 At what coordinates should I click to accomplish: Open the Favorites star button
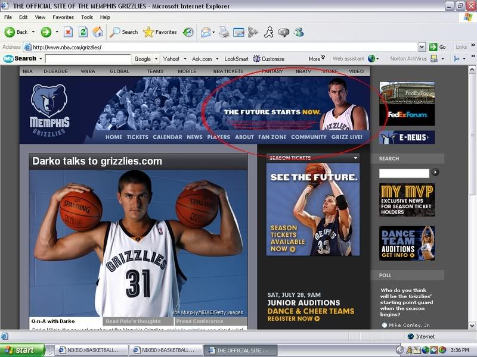156,32
